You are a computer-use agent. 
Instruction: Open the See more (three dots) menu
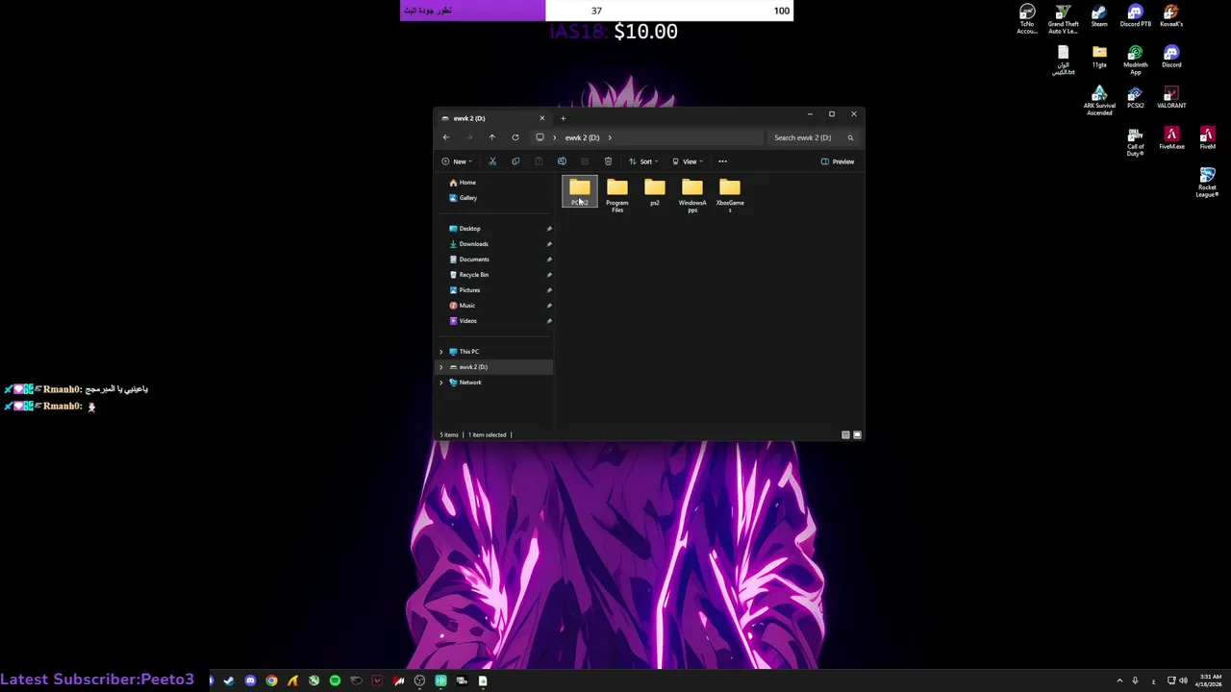722,161
